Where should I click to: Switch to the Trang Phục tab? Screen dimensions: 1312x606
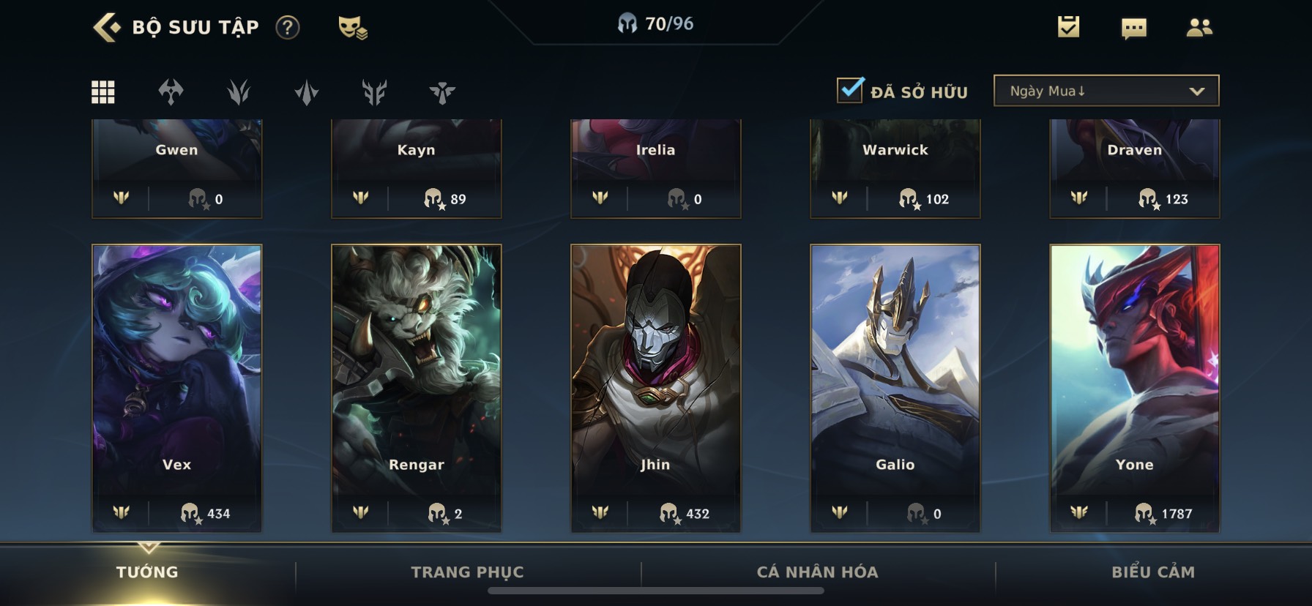point(468,572)
